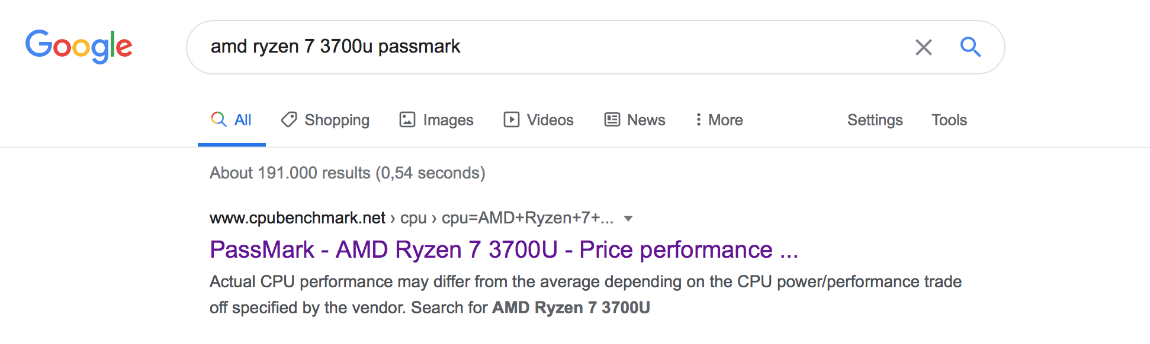This screenshot has width=1150, height=344.
Task: Click the blue magnifying glass search icon
Action: click(971, 47)
